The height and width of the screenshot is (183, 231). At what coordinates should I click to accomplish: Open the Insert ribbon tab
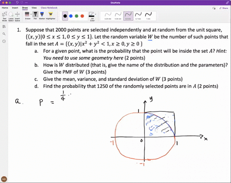coord(15,8)
